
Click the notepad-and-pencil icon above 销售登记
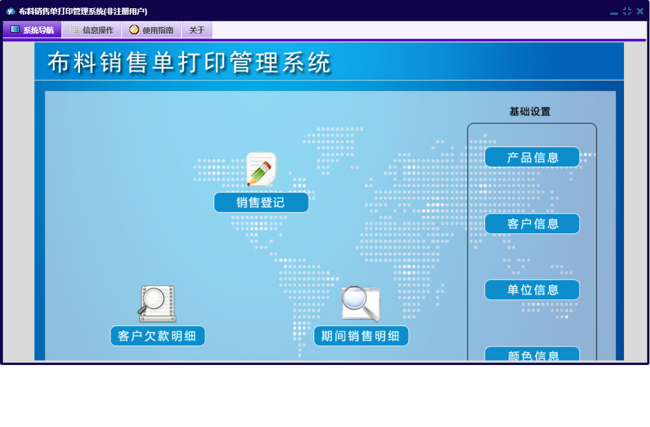click(261, 169)
